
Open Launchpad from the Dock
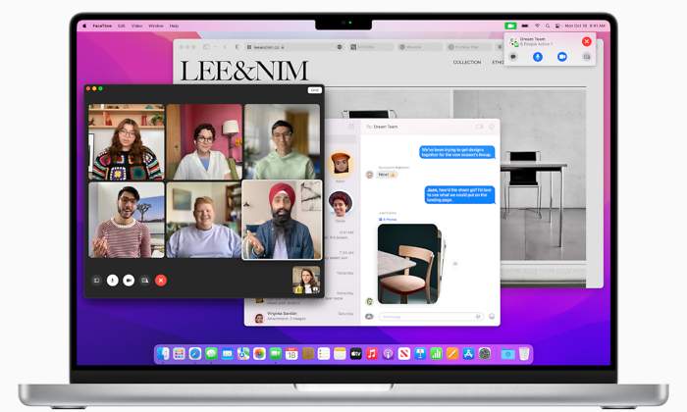coord(180,354)
